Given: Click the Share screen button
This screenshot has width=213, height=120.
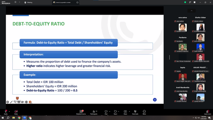Looking at the screenshot, I should pyautogui.click(x=125, y=112).
